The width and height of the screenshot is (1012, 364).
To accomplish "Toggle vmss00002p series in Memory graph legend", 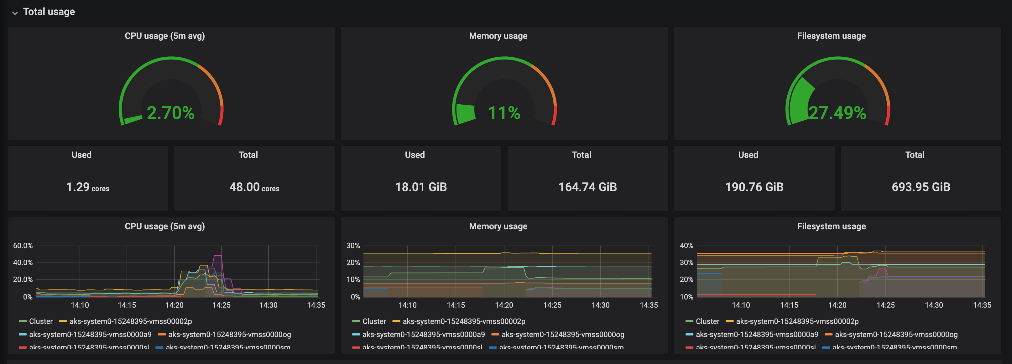I will coord(464,321).
